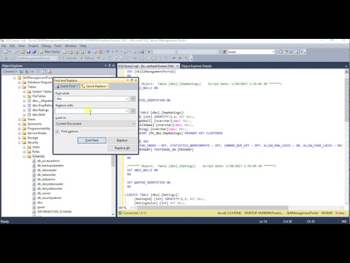This screenshot has width=350, height=263.
Task: Open the Connect dropdown in Object Explorer
Action: coord(10,72)
